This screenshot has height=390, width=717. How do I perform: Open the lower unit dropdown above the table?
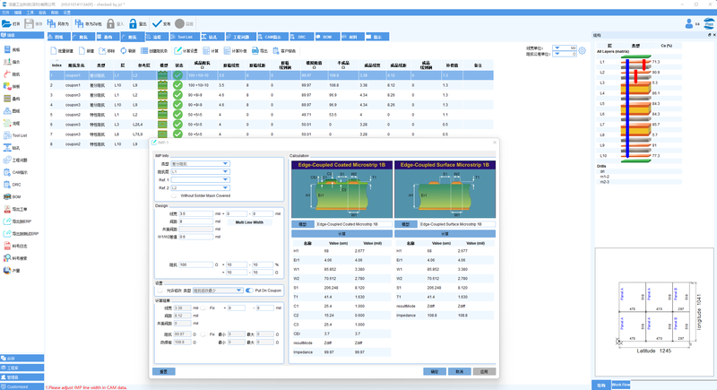(x=565, y=54)
